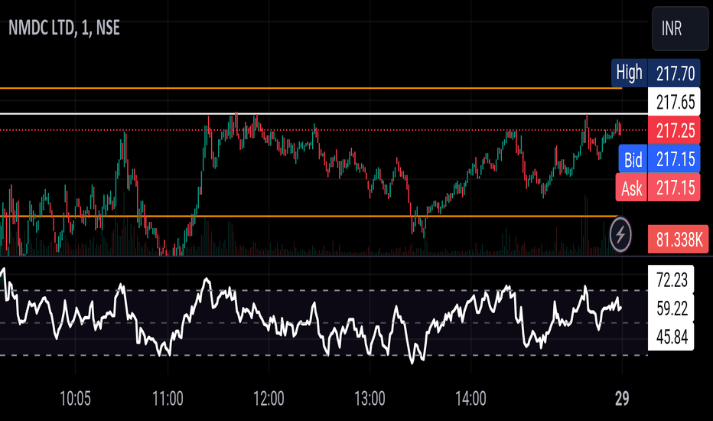Click the RSI value 72.23 label

[x=671, y=280]
